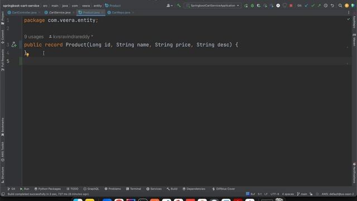The height and width of the screenshot is (201, 357).
Task: Click Run with Coverage icon
Action: pos(259,6)
